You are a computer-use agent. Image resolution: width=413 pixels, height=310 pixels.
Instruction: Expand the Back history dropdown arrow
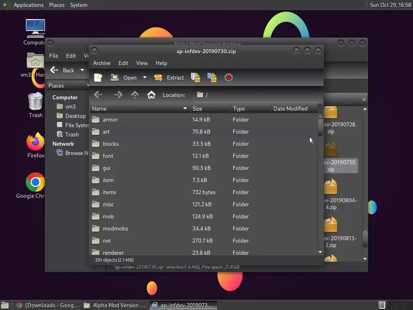tap(82, 70)
